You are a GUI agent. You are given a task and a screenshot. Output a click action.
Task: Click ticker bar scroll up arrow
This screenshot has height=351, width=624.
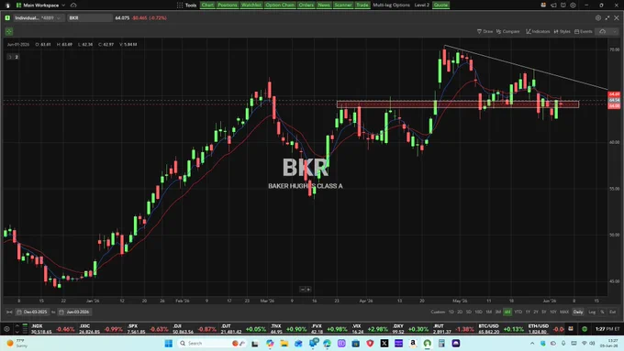coord(17,326)
